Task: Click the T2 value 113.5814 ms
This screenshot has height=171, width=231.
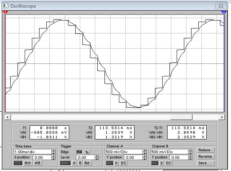Action: (115, 128)
